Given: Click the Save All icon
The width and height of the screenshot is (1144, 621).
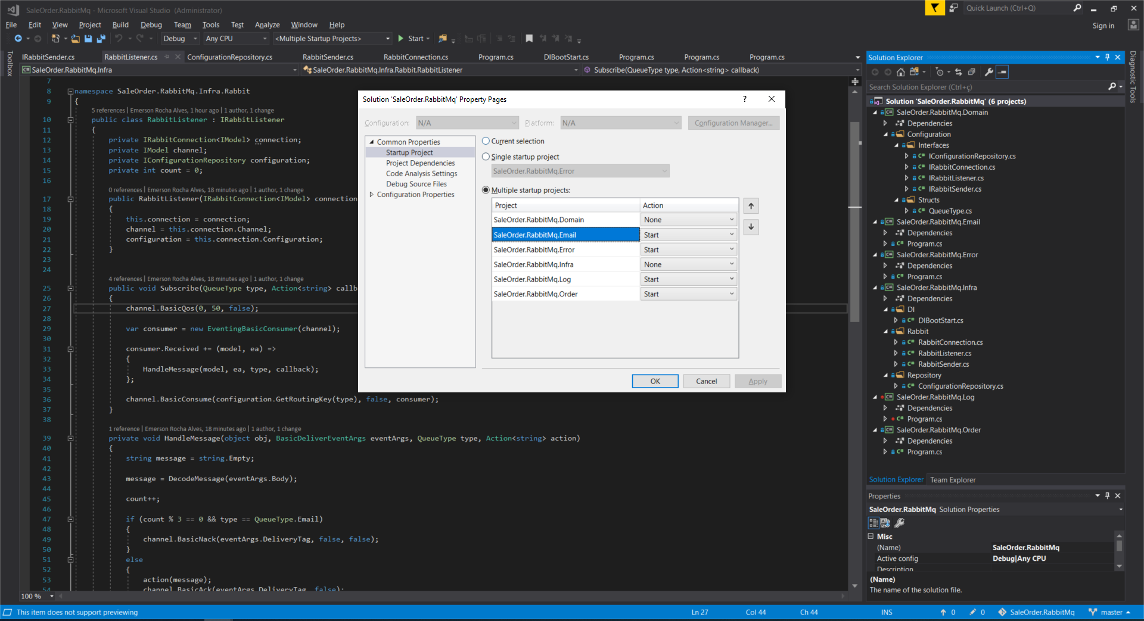Looking at the screenshot, I should click(101, 39).
